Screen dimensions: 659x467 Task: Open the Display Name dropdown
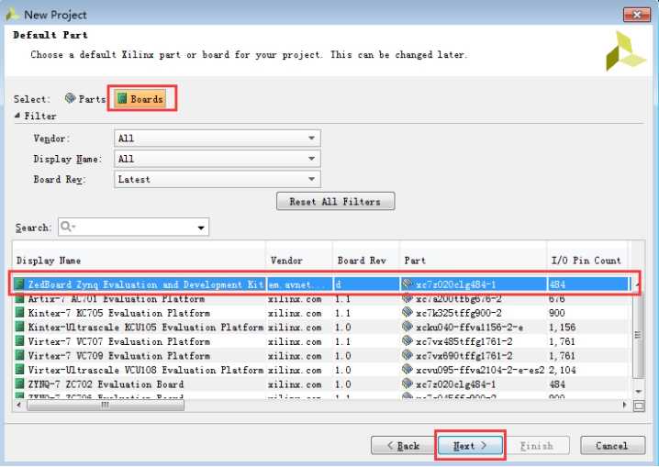click(x=218, y=159)
